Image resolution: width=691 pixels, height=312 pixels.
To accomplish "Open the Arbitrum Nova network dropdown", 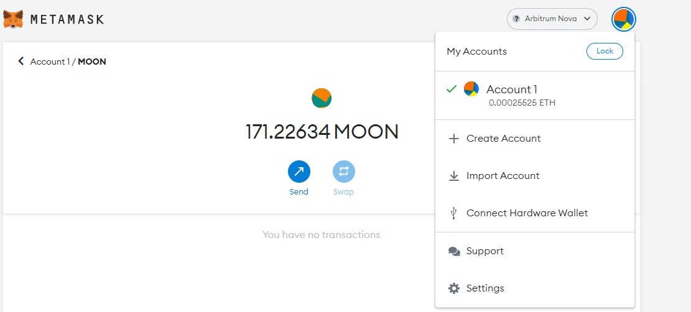I will coord(552,19).
